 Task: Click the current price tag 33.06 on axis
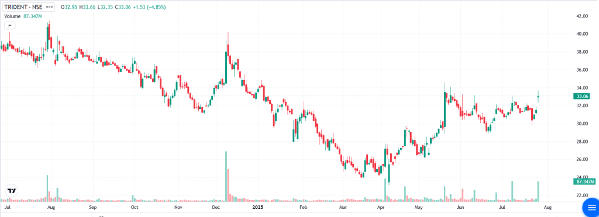(x=582, y=96)
